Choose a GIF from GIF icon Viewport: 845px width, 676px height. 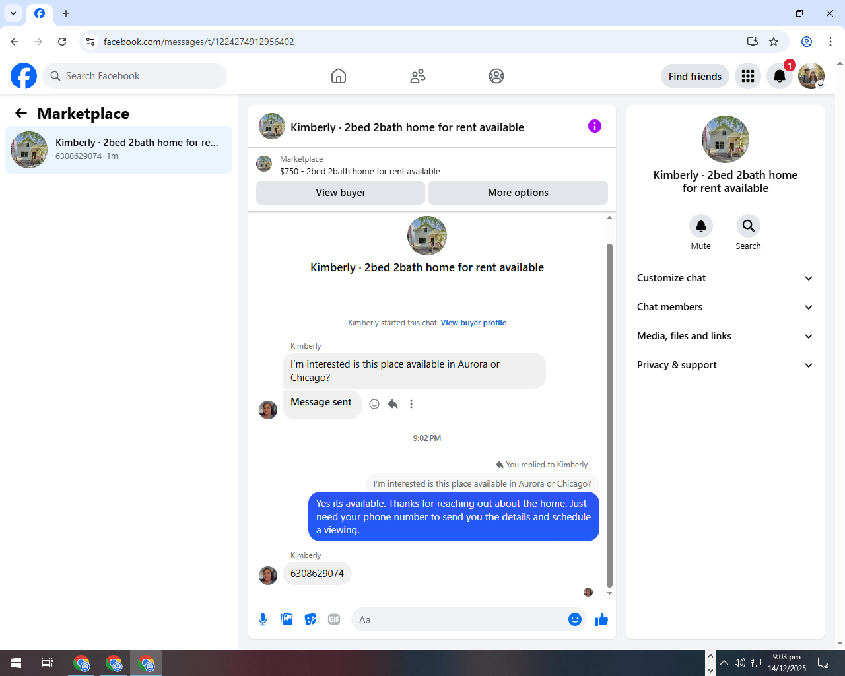pyautogui.click(x=334, y=619)
